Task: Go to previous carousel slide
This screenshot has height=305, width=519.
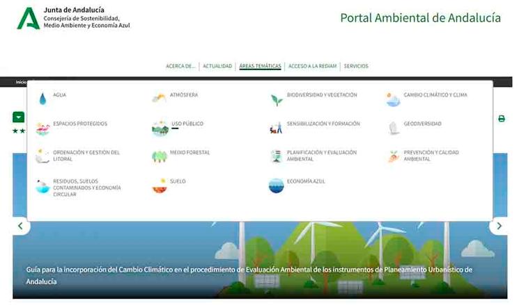Action: [20, 226]
